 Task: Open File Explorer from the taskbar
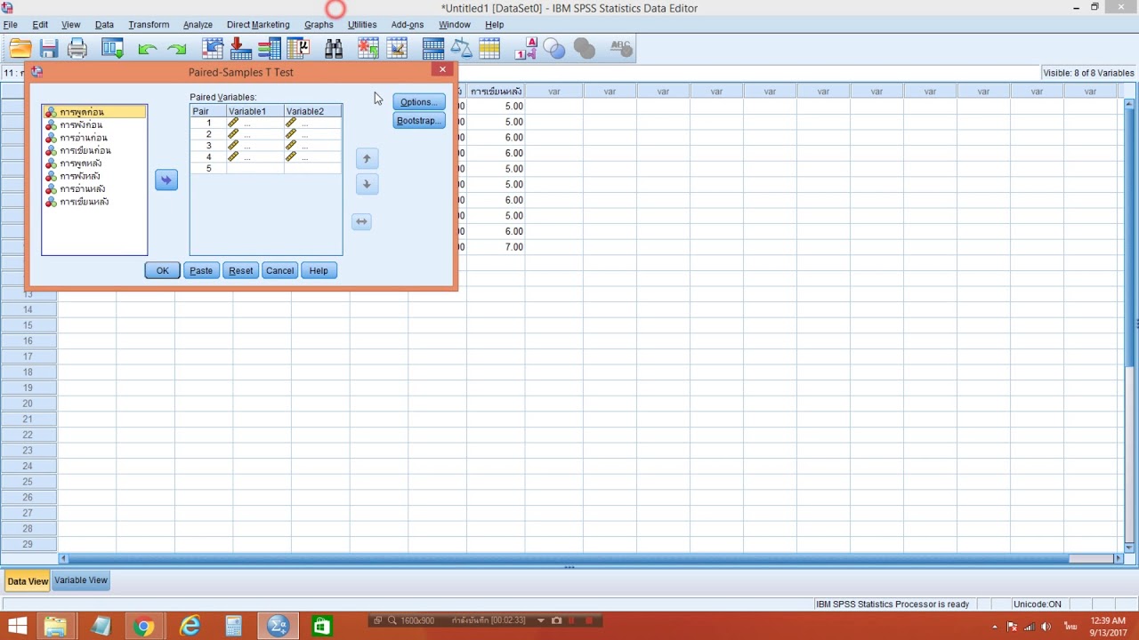55,626
